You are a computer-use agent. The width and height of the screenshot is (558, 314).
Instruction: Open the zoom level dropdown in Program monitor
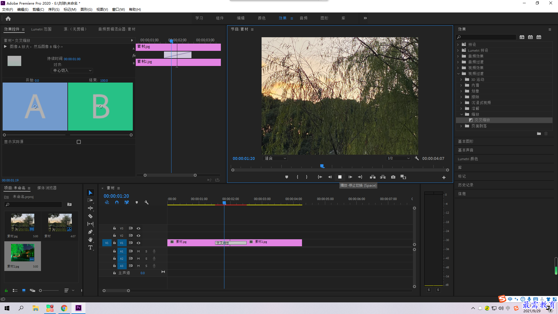(275, 158)
